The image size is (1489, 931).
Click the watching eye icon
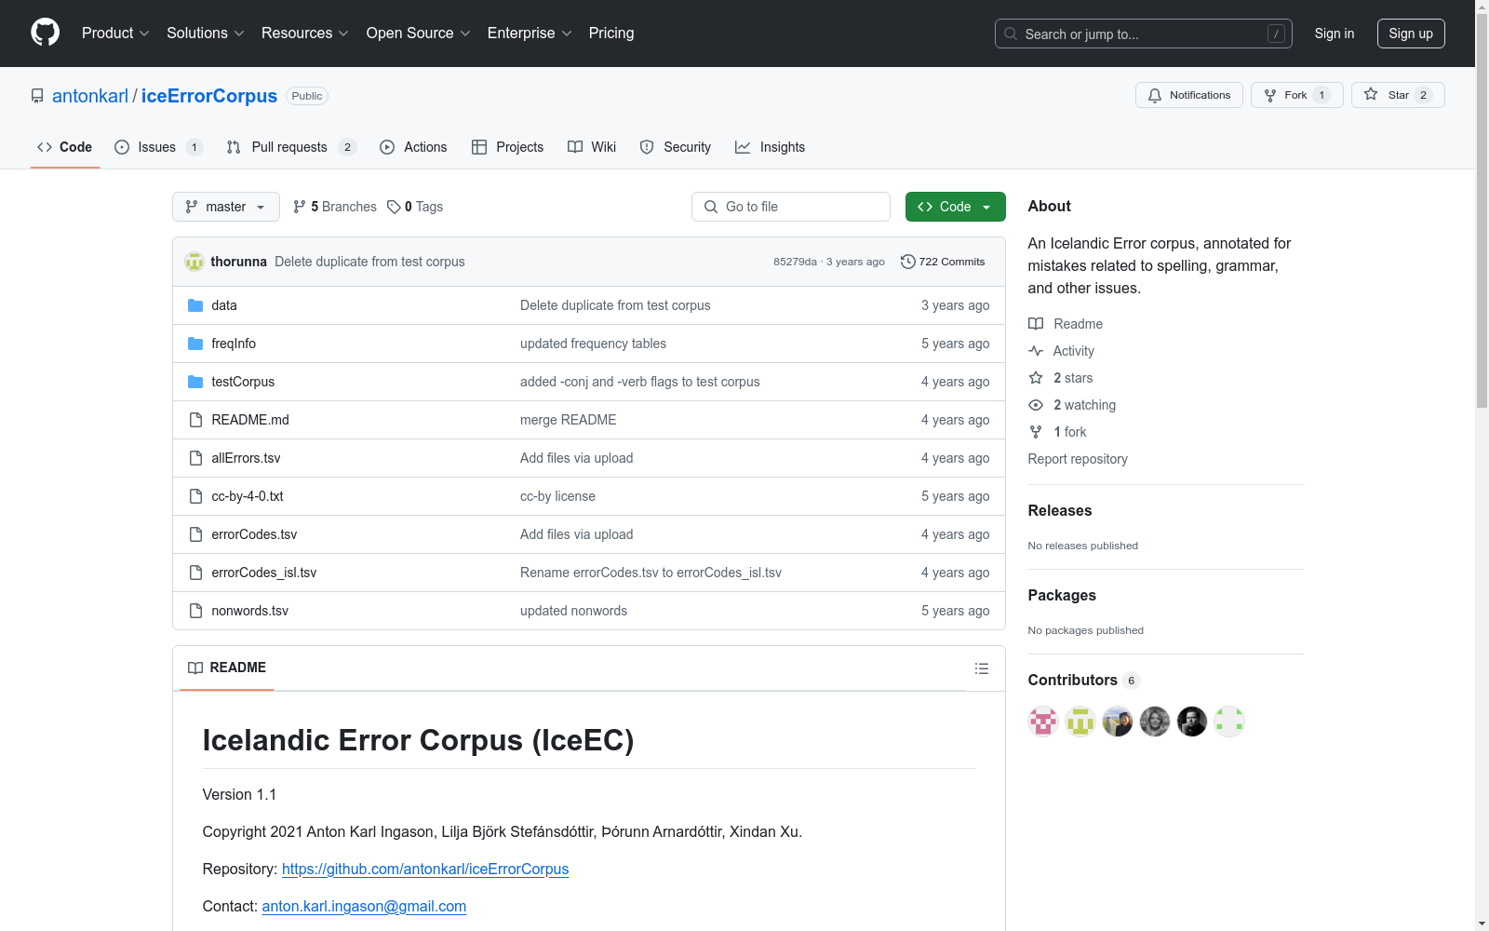(x=1036, y=405)
